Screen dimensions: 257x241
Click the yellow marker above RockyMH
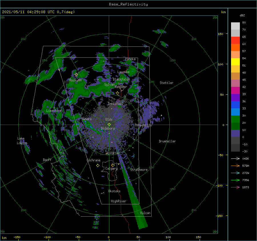pos(76,75)
